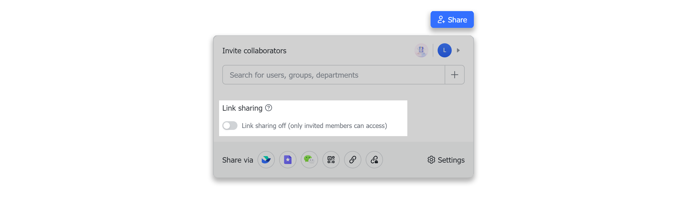Select the link with lock icon
Viewport: 687px width, 197px height.
374,160
